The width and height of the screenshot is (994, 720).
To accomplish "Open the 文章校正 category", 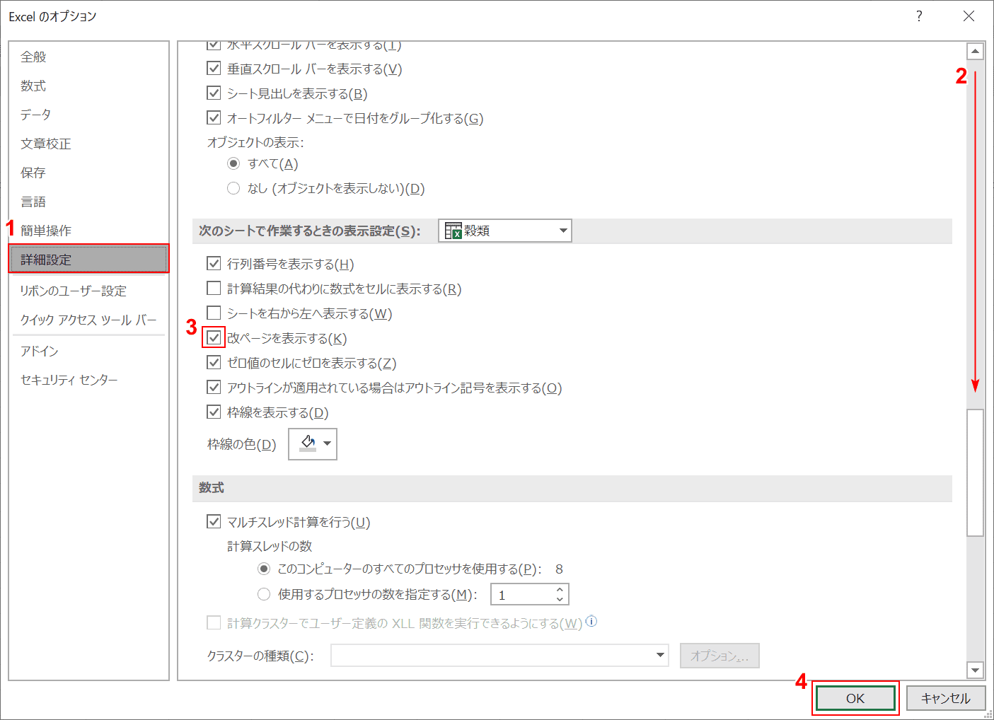I will 89,144.
